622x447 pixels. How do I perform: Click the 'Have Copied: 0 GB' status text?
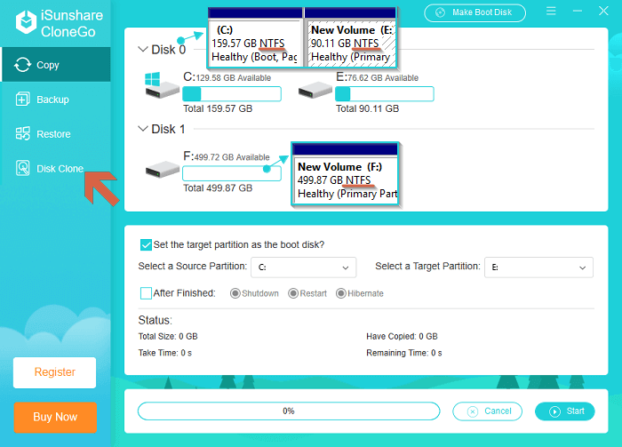tap(402, 336)
